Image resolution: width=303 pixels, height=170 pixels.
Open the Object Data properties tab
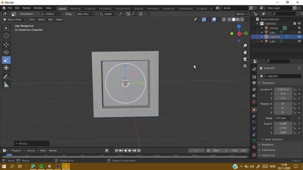[254, 141]
